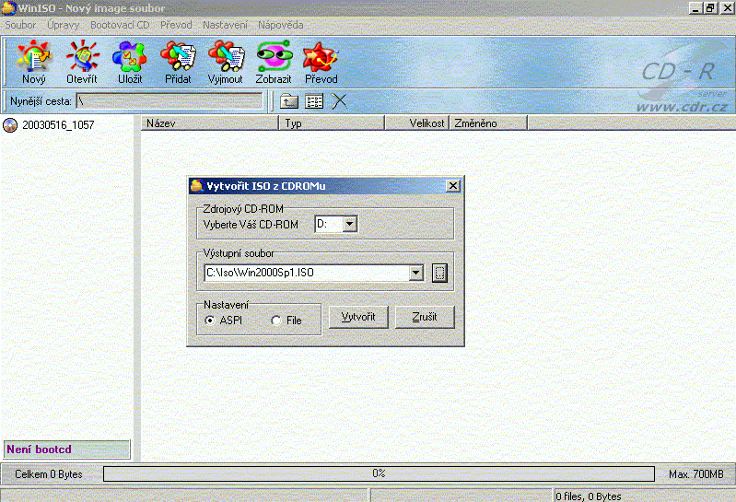Screen dimensions: 736x502
Task: Sort by the Změněno column header
Action: click(x=488, y=123)
